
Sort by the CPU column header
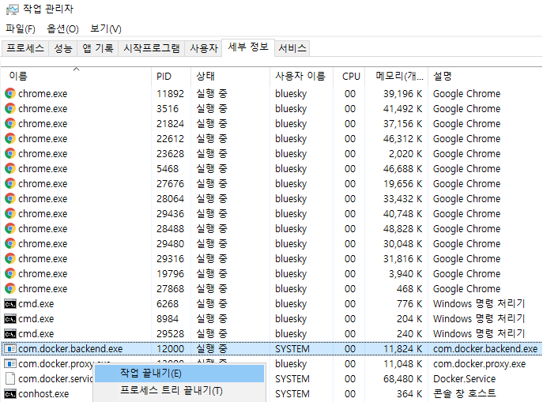click(x=349, y=76)
